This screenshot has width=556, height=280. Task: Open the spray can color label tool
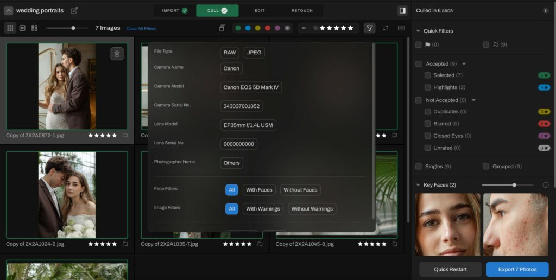pos(222,28)
